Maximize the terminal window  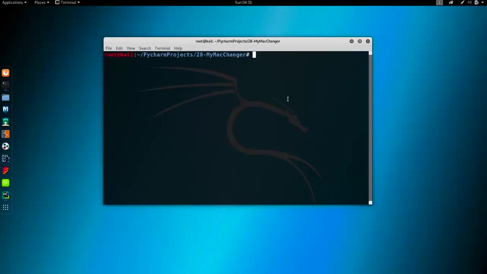point(360,41)
